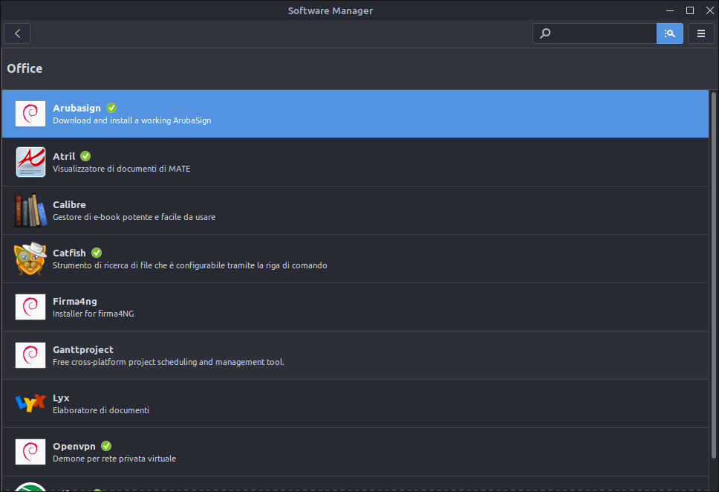Click the green installed checkmark next to Arubasign
Screen dimensions: 719x492
(x=111, y=108)
